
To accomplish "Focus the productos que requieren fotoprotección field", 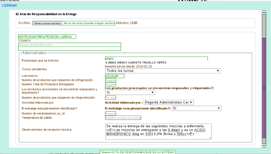I will [111, 98].
